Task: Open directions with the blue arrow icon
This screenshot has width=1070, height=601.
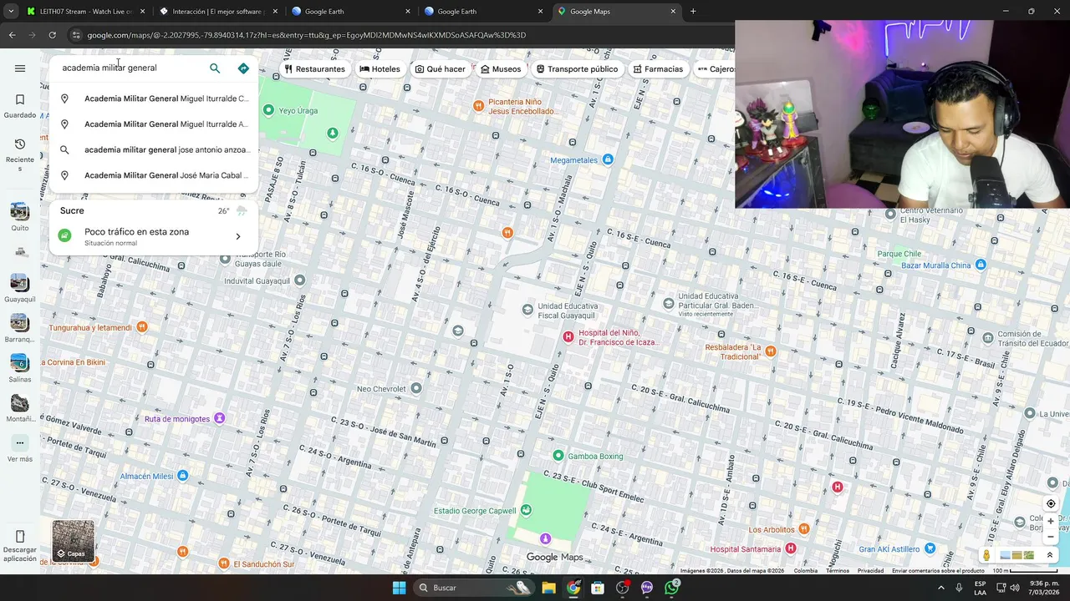Action: (243, 68)
